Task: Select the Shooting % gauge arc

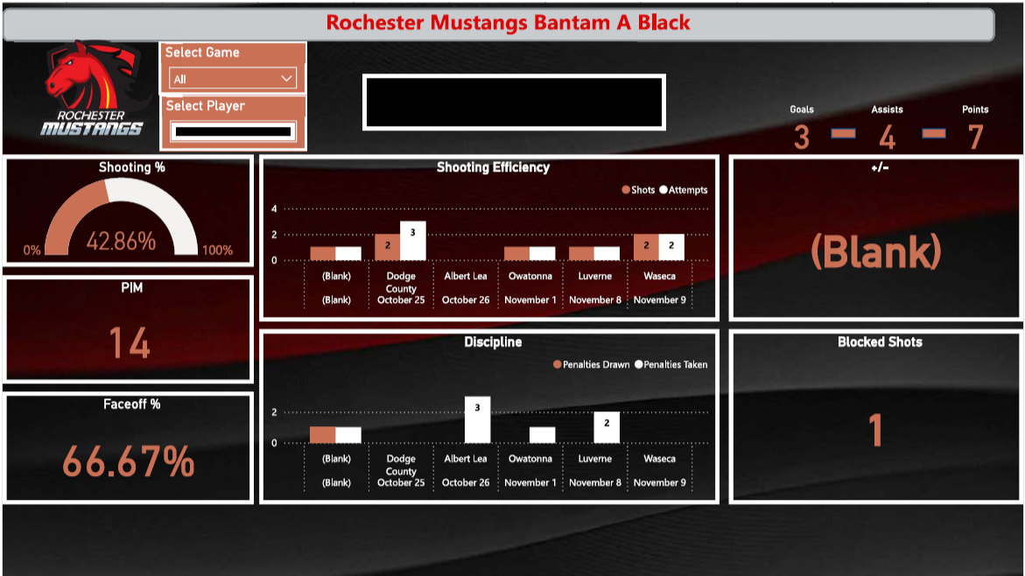Action: tap(121, 215)
